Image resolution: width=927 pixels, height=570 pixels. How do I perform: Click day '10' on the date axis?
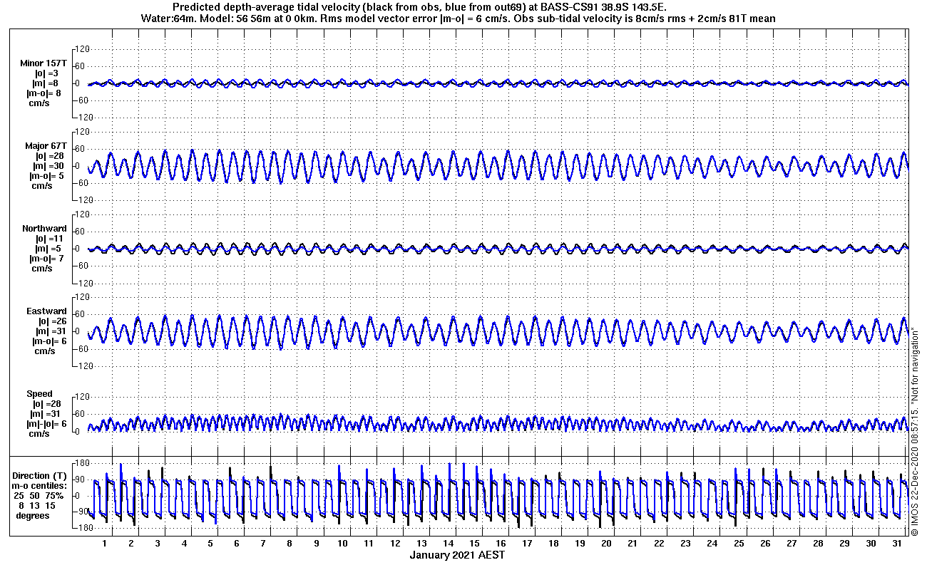click(x=342, y=543)
